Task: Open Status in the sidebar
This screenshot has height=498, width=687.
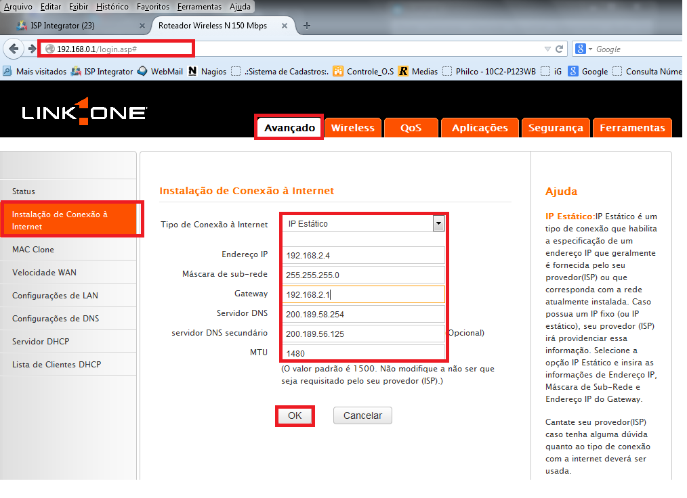Action: click(x=68, y=191)
